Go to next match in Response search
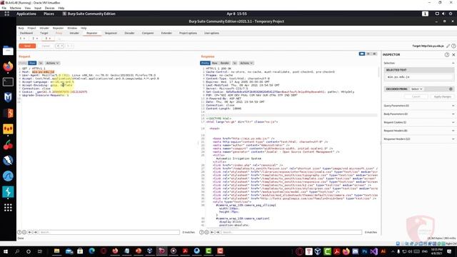The image size is (457, 257). (217, 232)
